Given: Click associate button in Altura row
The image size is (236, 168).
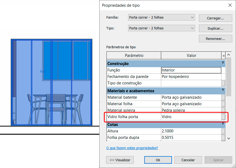Looking at the screenshot, I should (x=223, y=131).
